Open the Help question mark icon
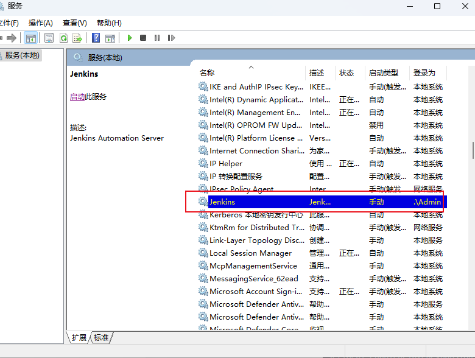Image resolution: width=475 pixels, height=358 pixels. click(x=96, y=38)
